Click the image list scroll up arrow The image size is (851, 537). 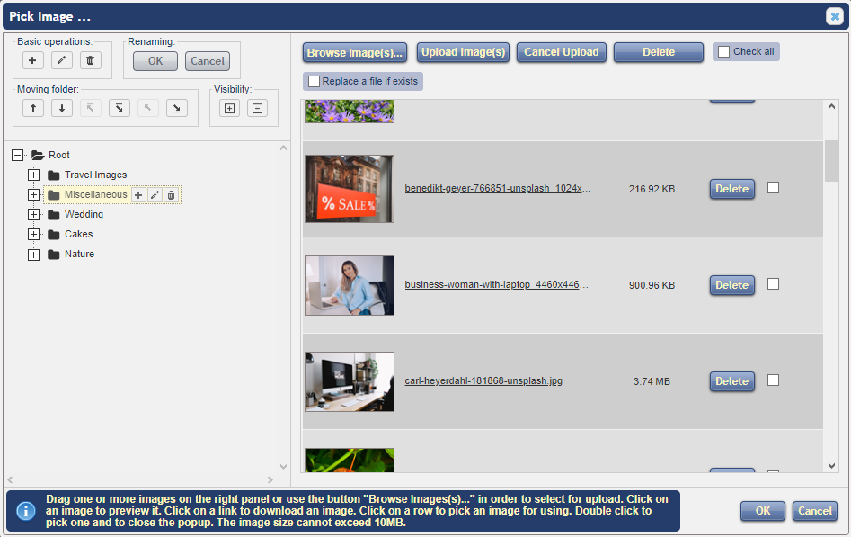pyautogui.click(x=831, y=107)
